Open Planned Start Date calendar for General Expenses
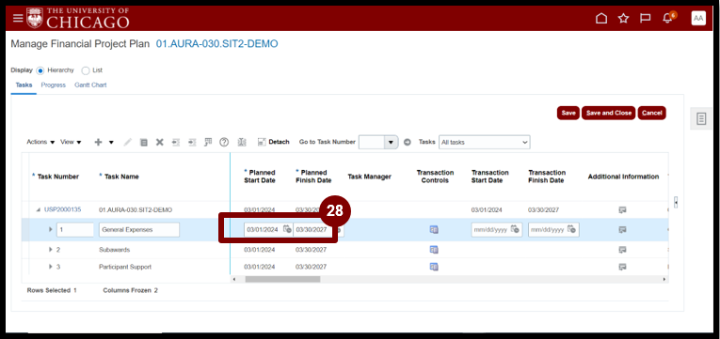The height and width of the screenshot is (339, 720). pyautogui.click(x=287, y=229)
